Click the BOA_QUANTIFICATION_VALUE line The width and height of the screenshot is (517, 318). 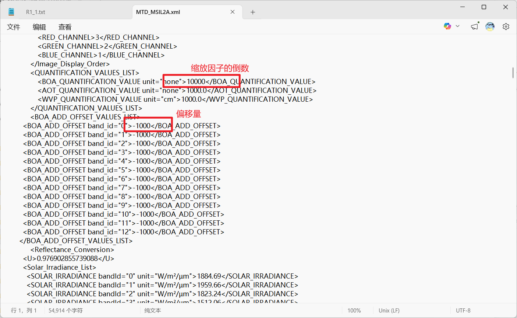[x=177, y=81]
